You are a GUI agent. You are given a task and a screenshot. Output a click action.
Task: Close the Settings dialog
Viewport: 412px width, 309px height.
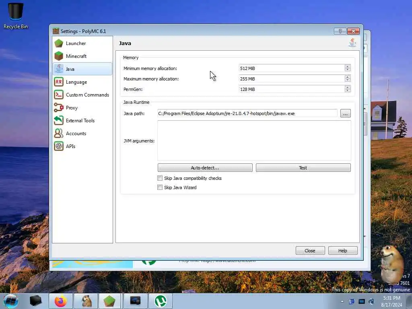[x=310, y=251]
